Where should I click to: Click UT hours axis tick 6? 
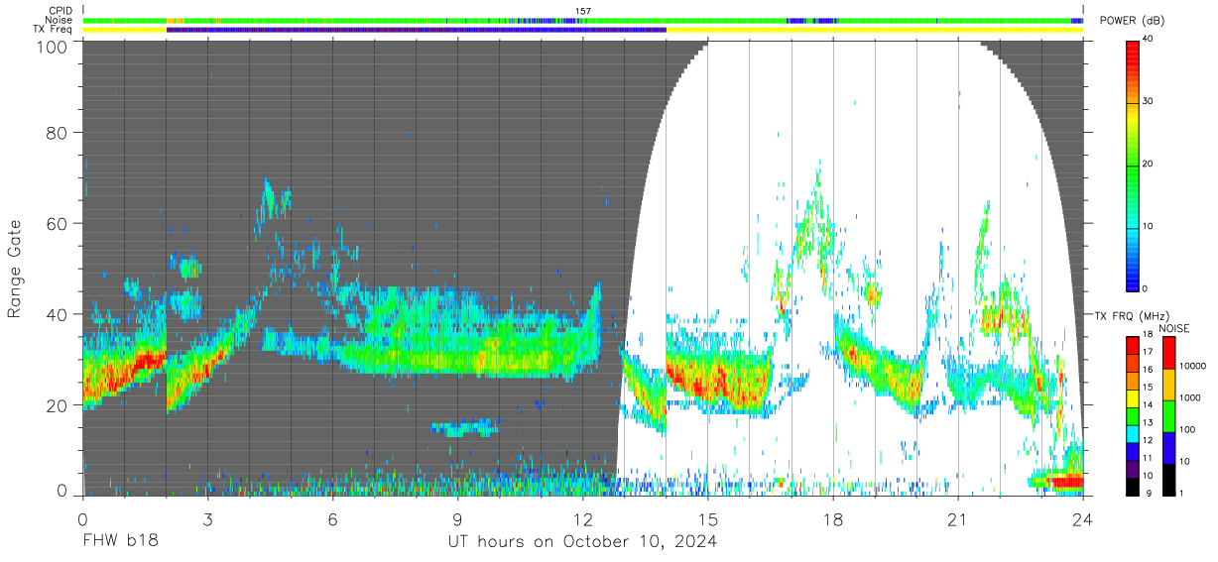coord(332,518)
